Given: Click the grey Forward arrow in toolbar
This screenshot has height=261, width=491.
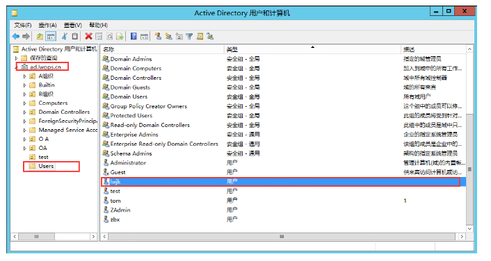Looking at the screenshot, I should 26,37.
